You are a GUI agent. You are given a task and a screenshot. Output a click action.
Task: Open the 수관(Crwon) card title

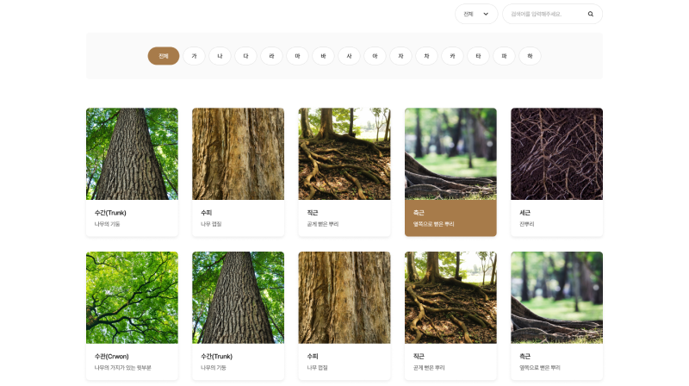[112, 356]
